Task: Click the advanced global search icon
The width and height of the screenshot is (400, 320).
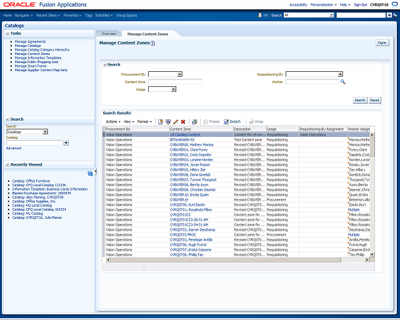Action: [395, 15]
